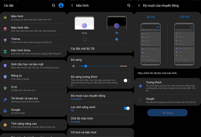Tap the Màn hình khóa lock icon
201x137 pixels.
(5, 52)
